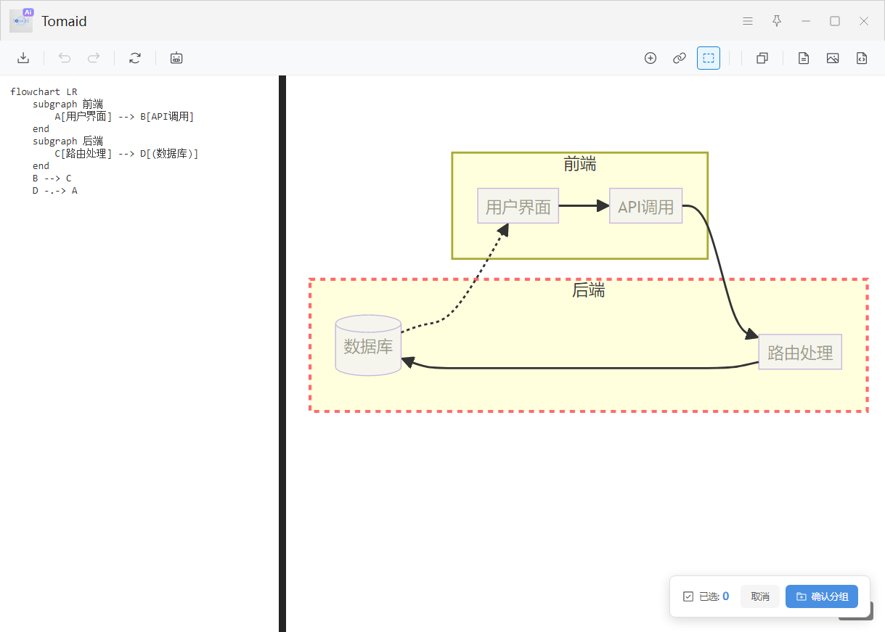
Task: Click the chain link icon
Action: 680,58
